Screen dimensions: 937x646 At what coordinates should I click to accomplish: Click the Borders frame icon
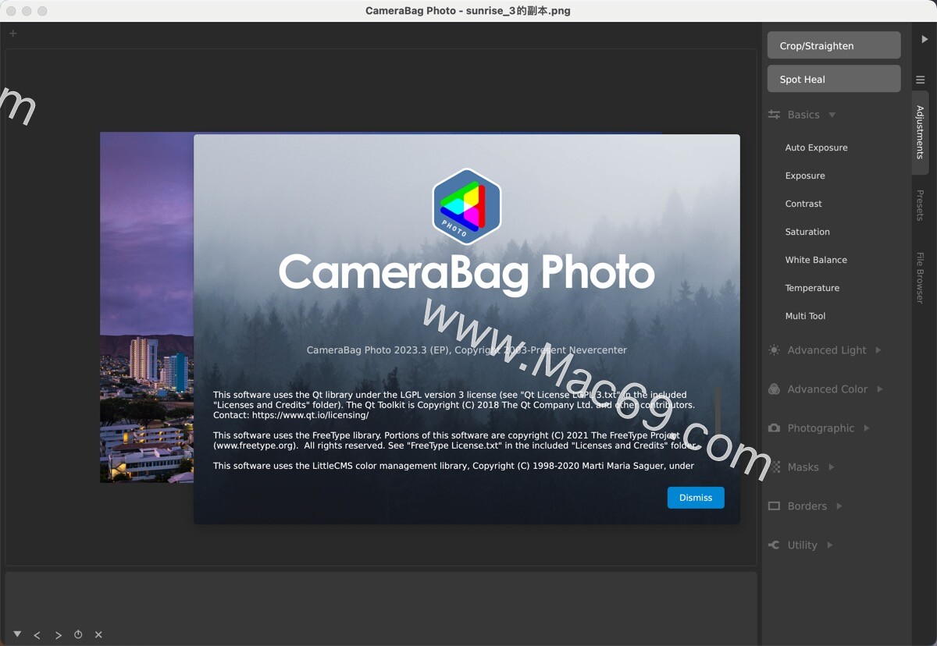tap(774, 506)
